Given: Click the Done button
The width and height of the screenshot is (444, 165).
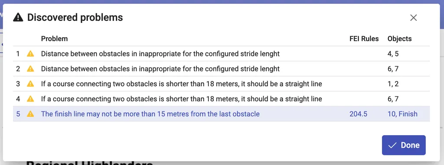Looking at the screenshot, I should [404, 145].
